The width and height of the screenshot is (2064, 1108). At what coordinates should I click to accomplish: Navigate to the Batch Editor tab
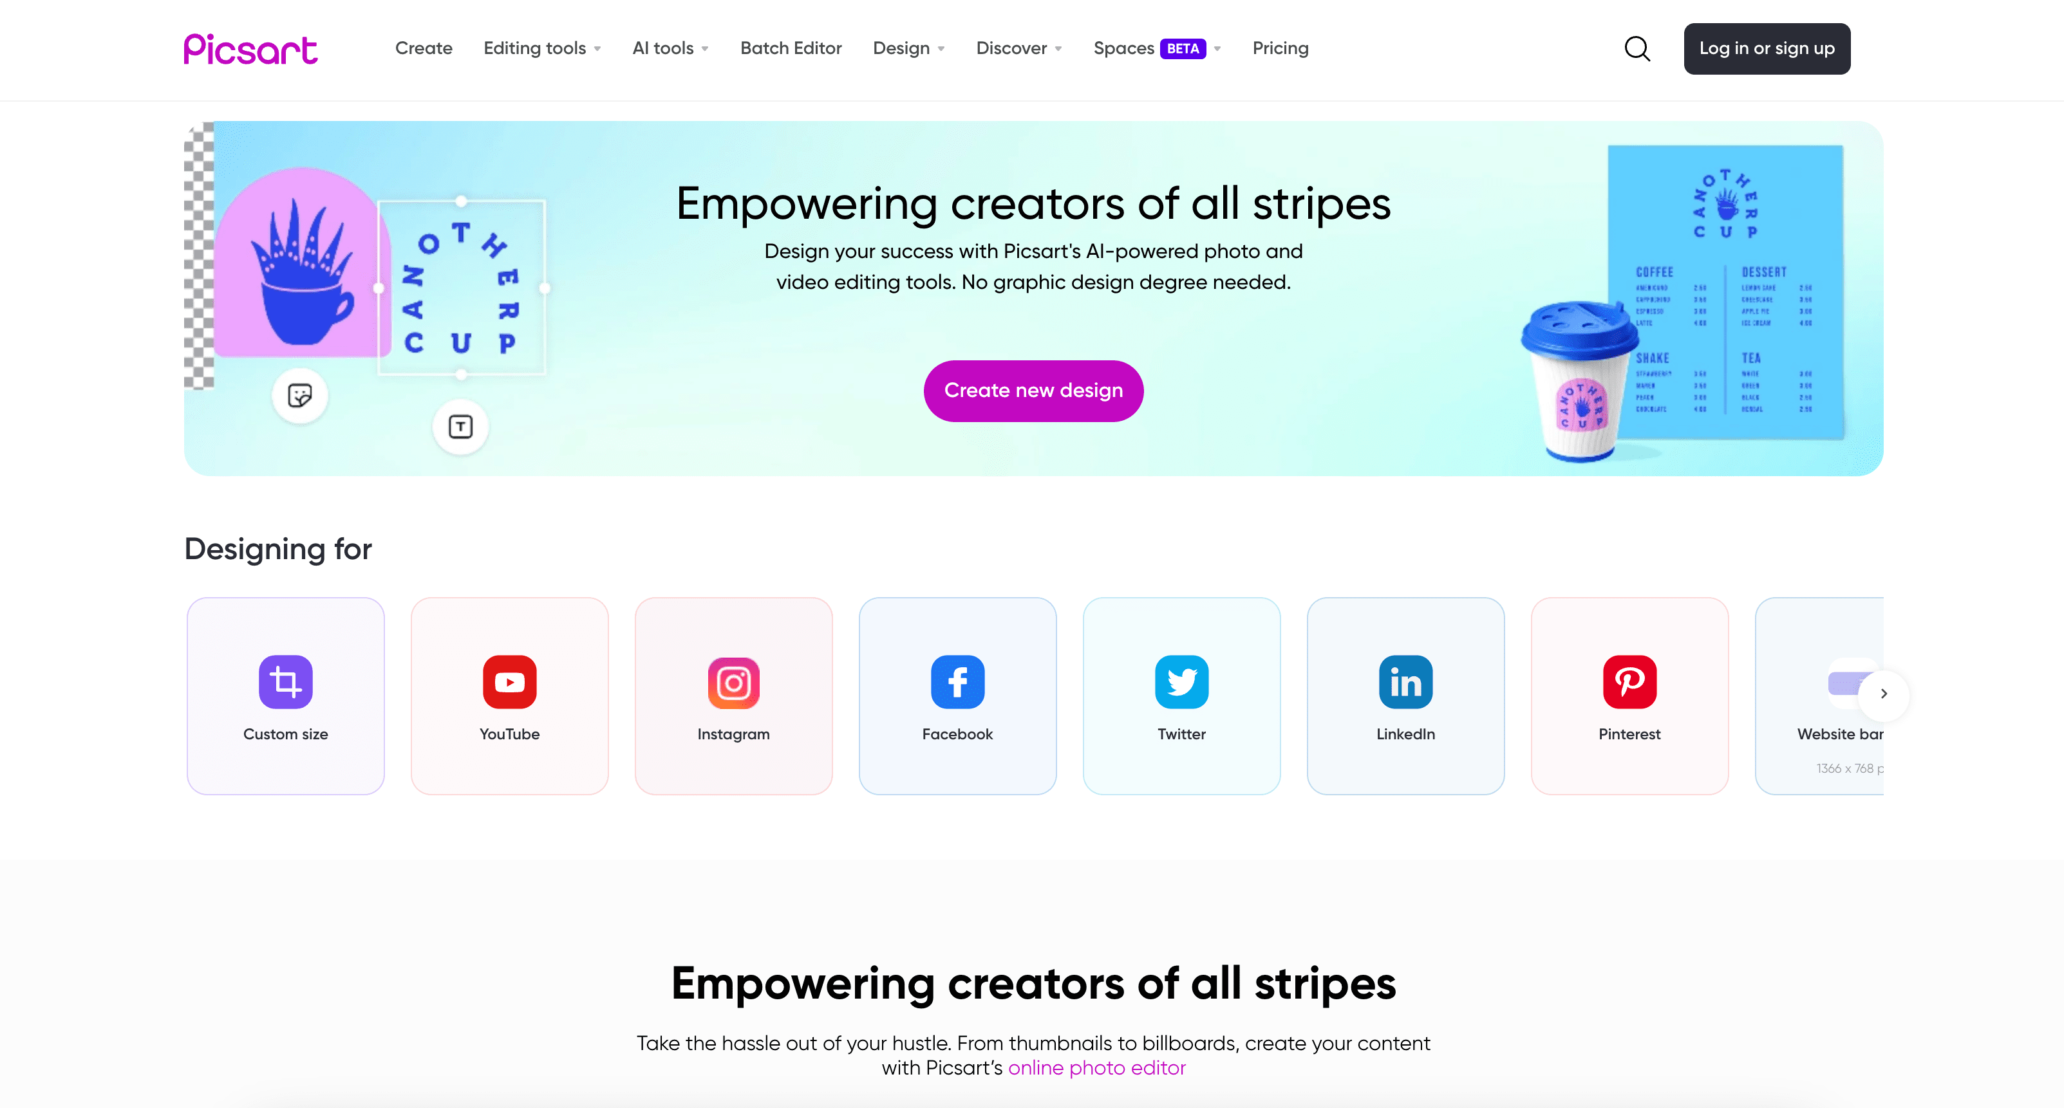pos(791,48)
